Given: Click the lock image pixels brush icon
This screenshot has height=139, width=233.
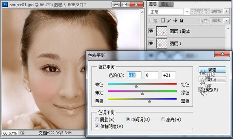Looking at the screenshot, I should point(169,20).
